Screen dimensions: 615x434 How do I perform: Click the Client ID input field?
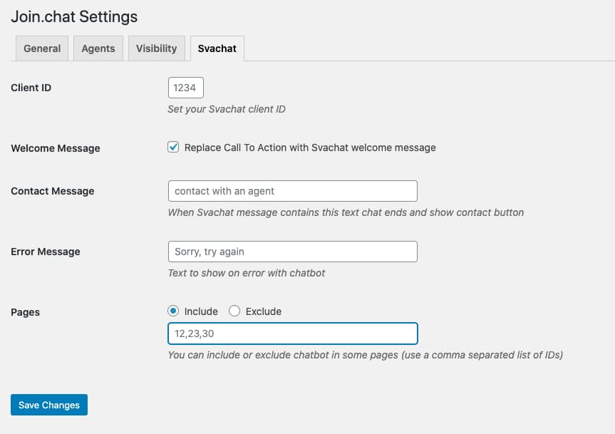coord(186,88)
